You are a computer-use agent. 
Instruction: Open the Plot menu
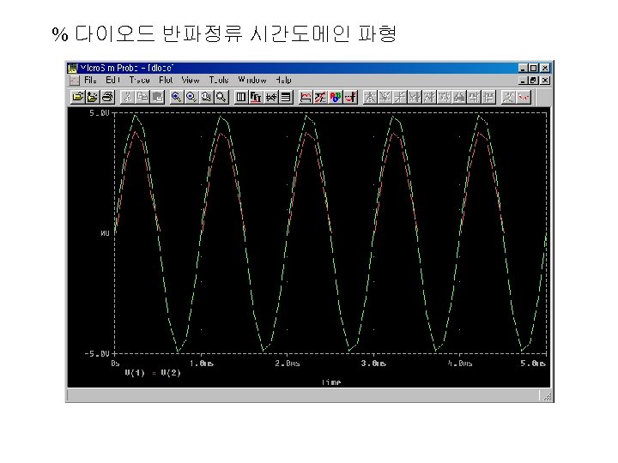click(x=166, y=81)
